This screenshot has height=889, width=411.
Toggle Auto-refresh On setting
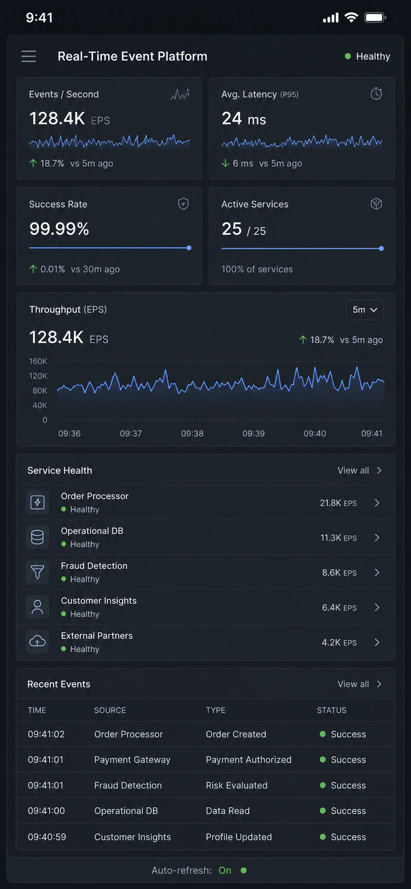pos(225,870)
